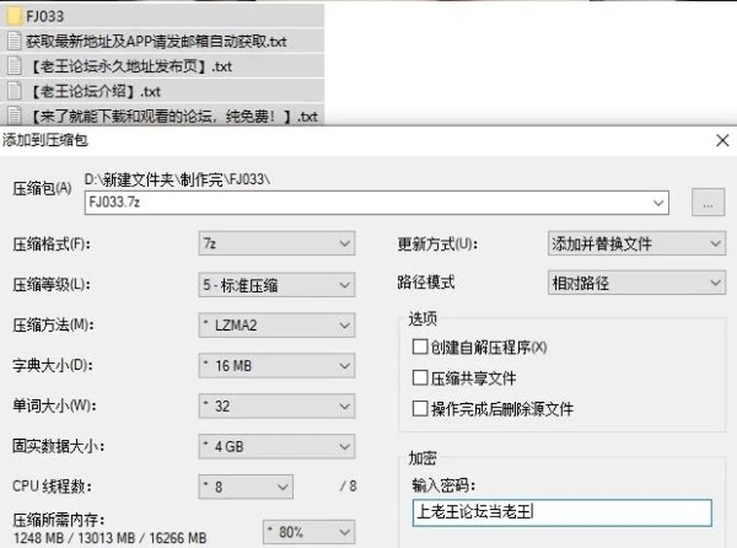Open the memory usage 80% dropdown

309,532
